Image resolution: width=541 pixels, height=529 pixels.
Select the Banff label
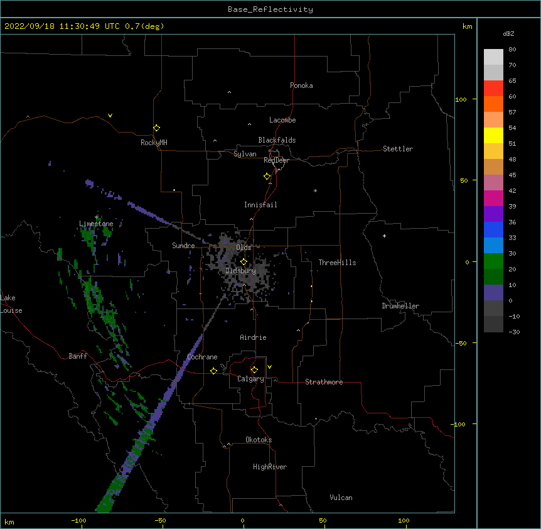click(78, 356)
